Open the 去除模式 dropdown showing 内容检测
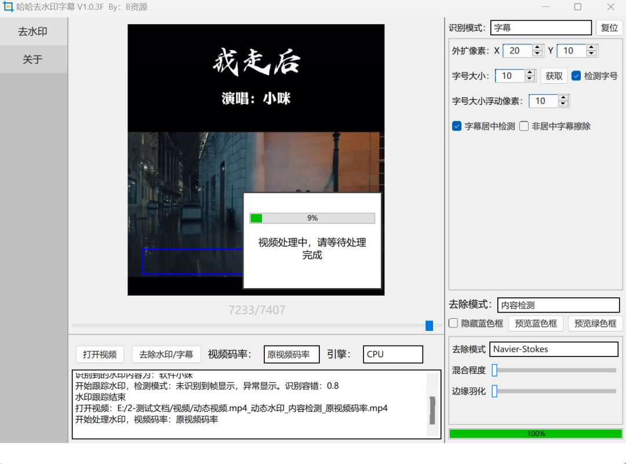The height and width of the screenshot is (464, 626). 558,304
